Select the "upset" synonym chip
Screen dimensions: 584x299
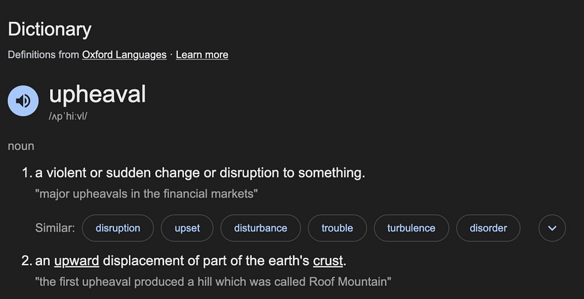pyautogui.click(x=187, y=228)
